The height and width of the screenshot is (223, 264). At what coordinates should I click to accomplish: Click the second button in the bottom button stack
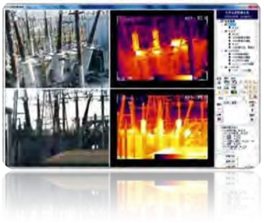231,161
